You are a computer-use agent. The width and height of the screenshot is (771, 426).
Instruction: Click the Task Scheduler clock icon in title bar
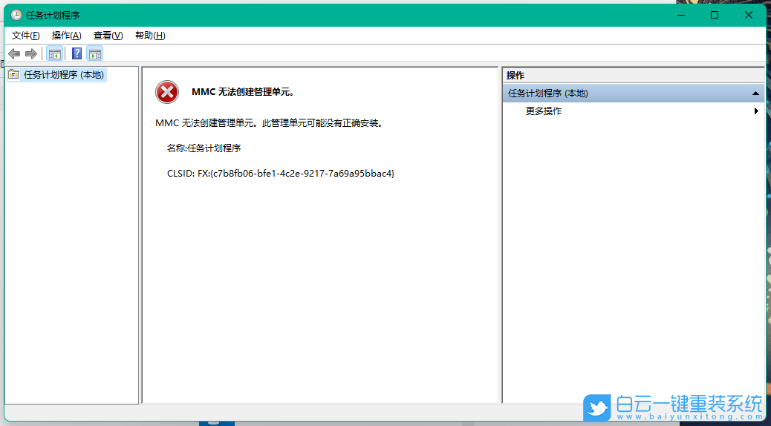(16, 16)
